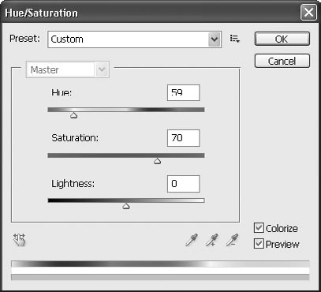Select the Eyedropper tool

192,240
